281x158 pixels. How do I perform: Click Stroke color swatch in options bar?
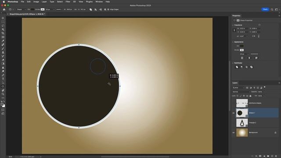(43, 10)
